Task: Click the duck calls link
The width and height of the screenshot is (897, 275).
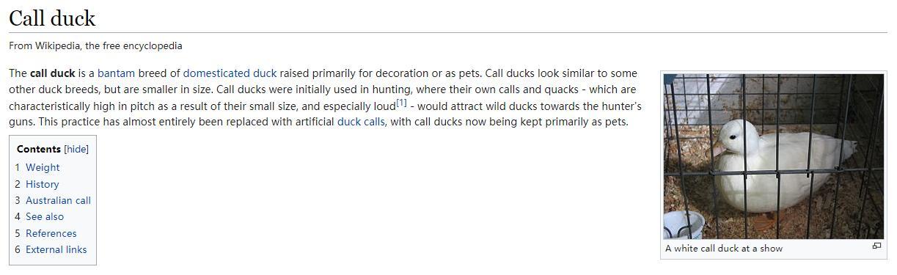Action: pyautogui.click(x=361, y=122)
